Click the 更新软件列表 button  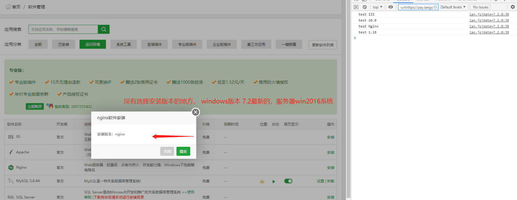click(x=323, y=45)
